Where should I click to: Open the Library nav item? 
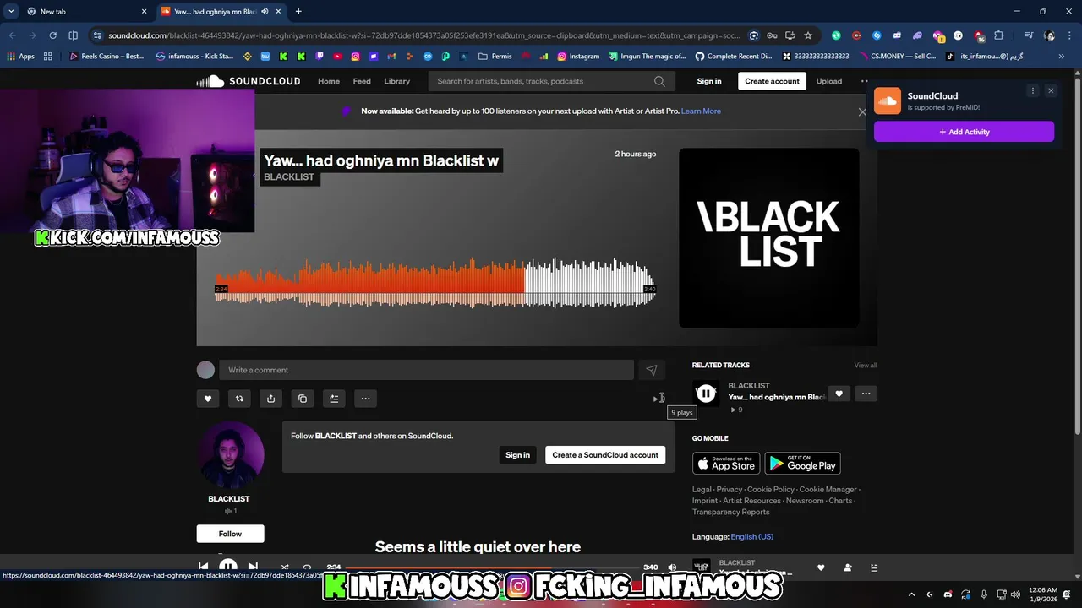pos(396,81)
